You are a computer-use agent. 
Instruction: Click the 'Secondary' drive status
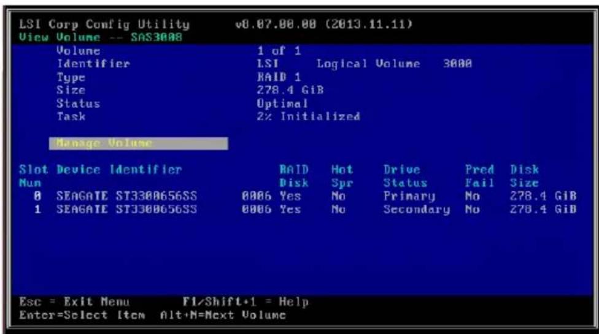coord(417,210)
